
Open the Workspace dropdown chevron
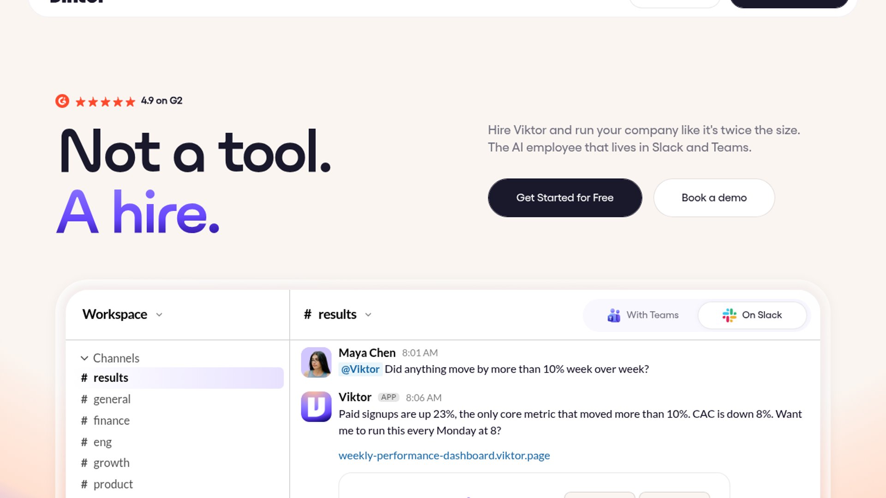[x=159, y=314]
